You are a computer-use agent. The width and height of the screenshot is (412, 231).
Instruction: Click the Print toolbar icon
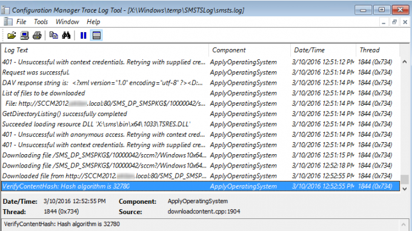37,36
